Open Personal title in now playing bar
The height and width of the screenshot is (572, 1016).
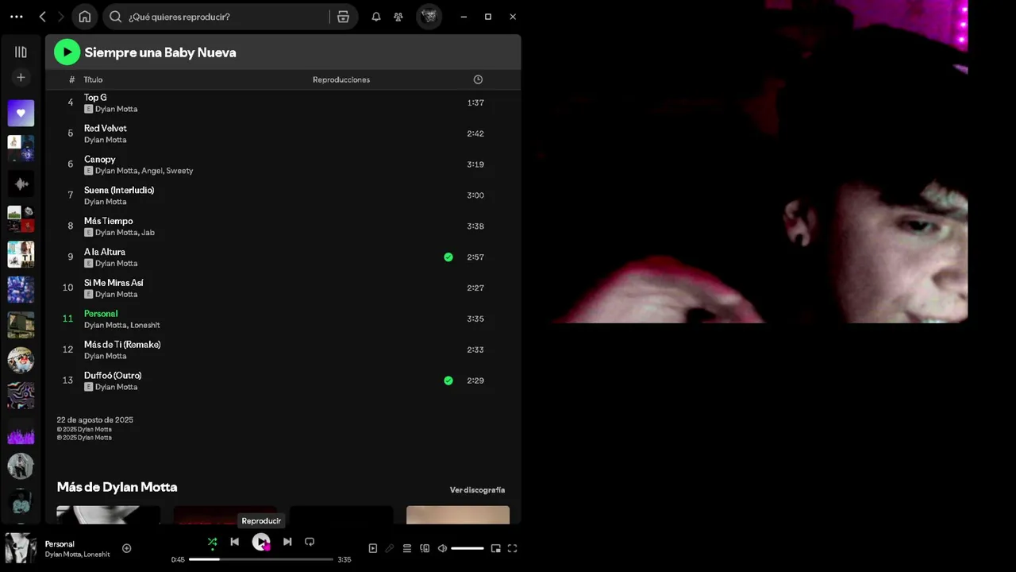[x=60, y=544]
